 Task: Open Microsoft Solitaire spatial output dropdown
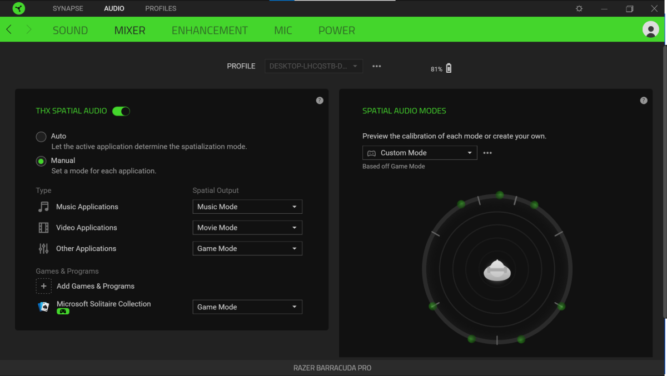247,307
